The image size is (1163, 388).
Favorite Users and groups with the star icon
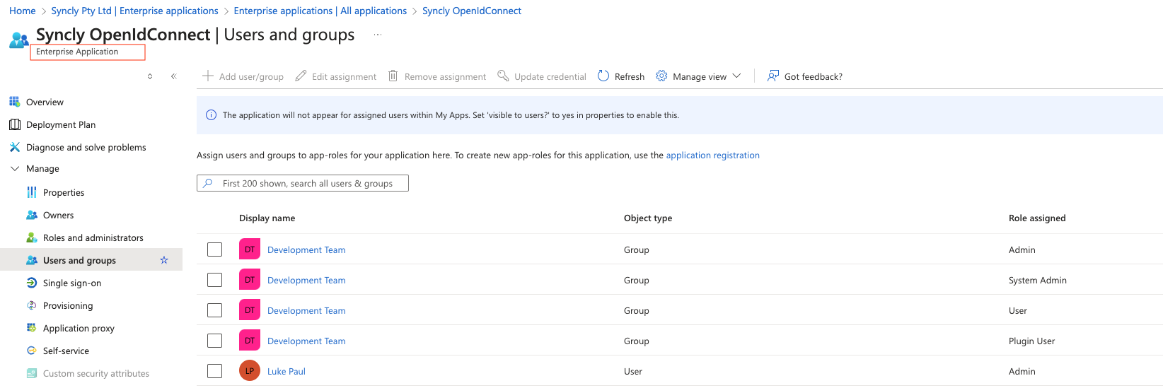pyautogui.click(x=164, y=260)
